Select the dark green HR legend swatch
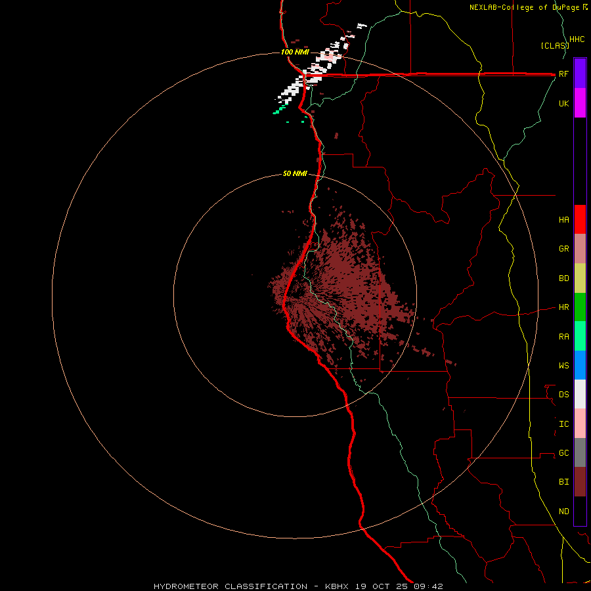Image resolution: width=591 pixels, height=591 pixels. click(x=580, y=307)
